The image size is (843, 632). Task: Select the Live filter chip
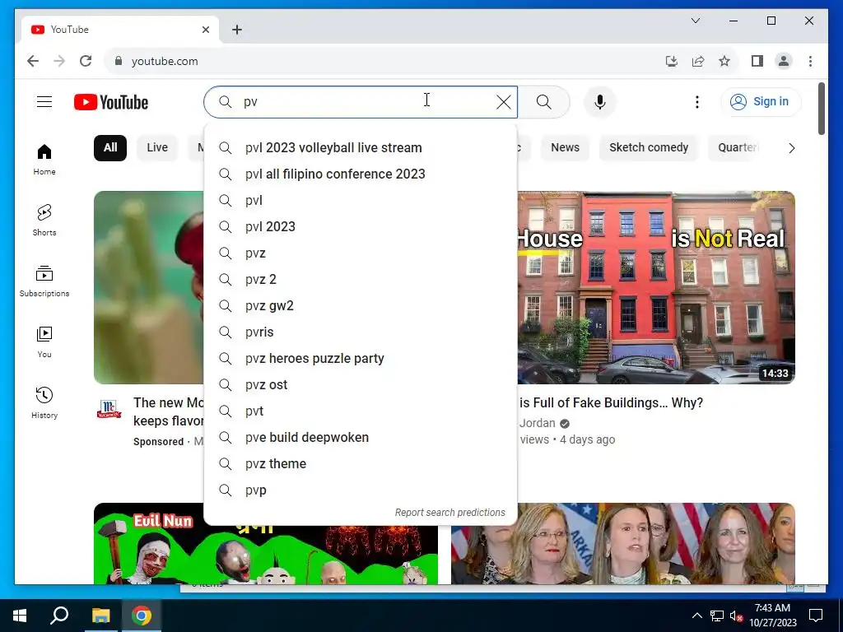(x=157, y=148)
